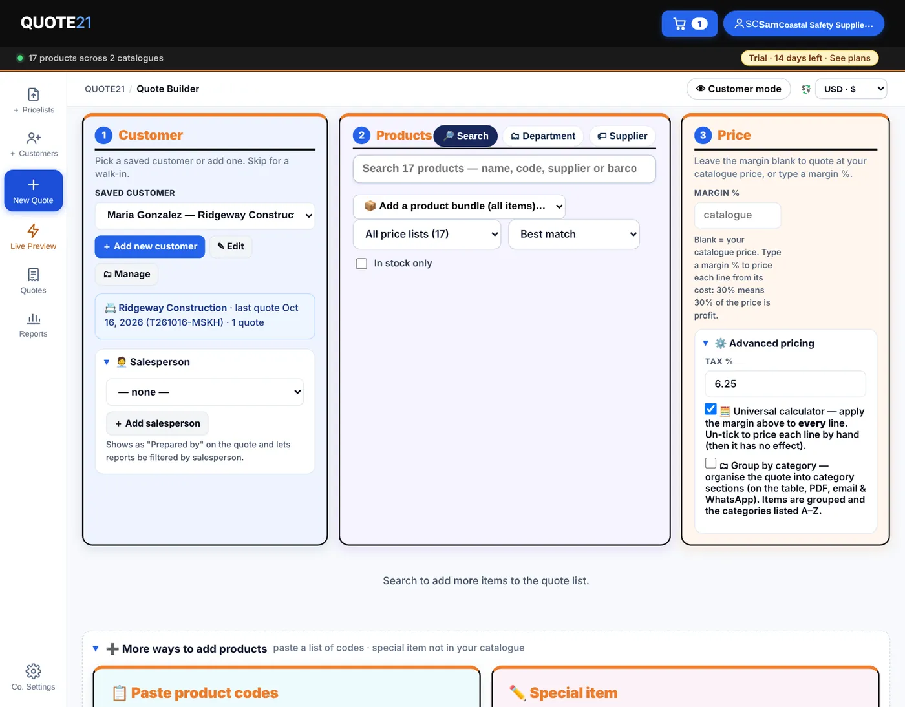Open the Trial See plans link

(x=809, y=58)
